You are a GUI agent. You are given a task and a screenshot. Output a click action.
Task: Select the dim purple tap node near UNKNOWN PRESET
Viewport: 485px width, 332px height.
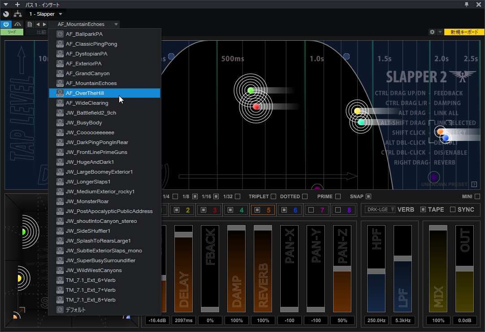433,177
